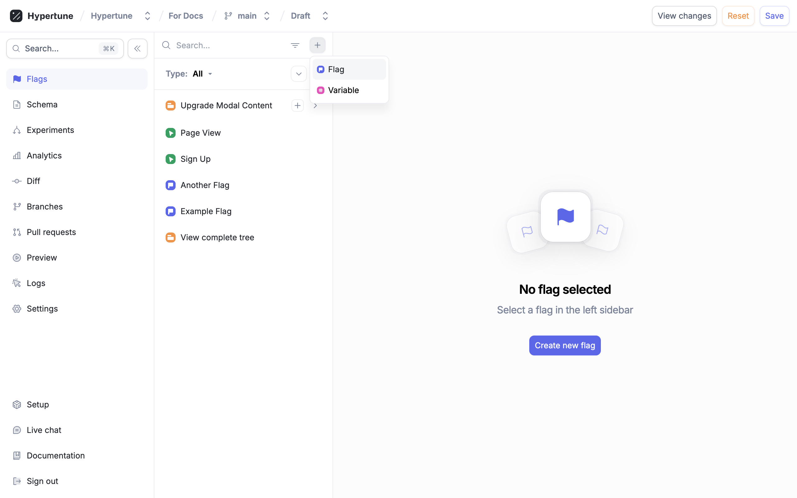Viewport: 797px width, 498px height.
Task: Click the filter icon in flag search
Action: coord(295,45)
